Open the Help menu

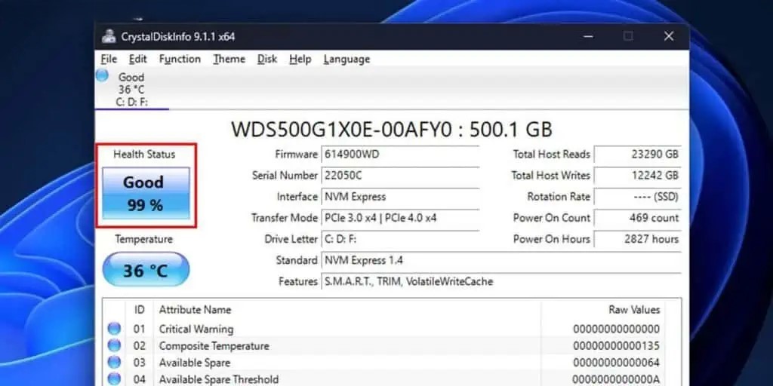pos(300,59)
